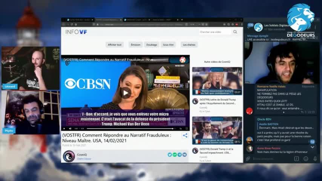Open Anne Rose Pezzini sender name
Viewport: 322px width, 181px height.
tap(268, 148)
